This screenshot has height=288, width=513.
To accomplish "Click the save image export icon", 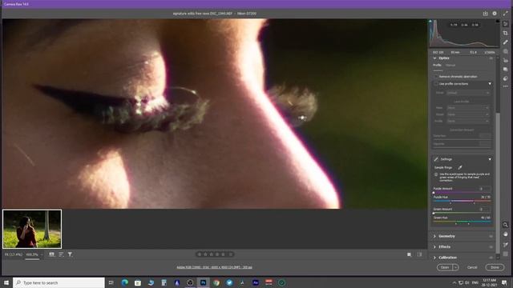I will click(485, 14).
